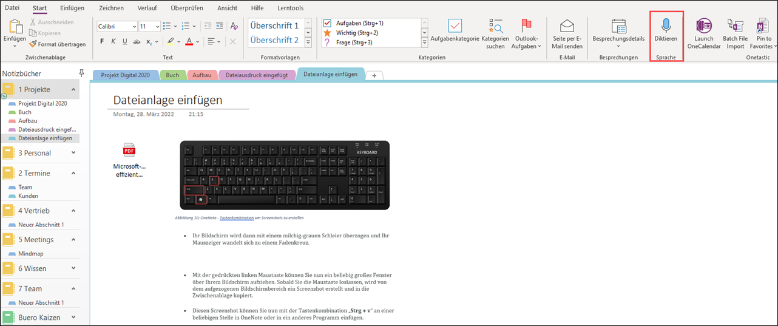Click the keyboard image in the page
Image resolution: width=778 pixels, height=326 pixels.
[x=285, y=175]
